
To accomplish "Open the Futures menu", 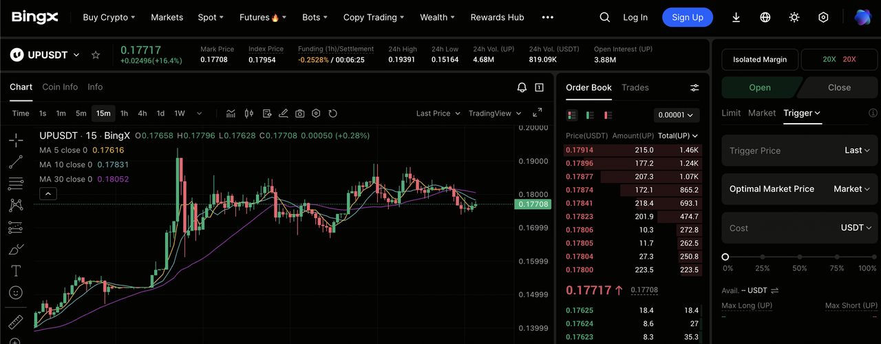I will click(x=263, y=17).
